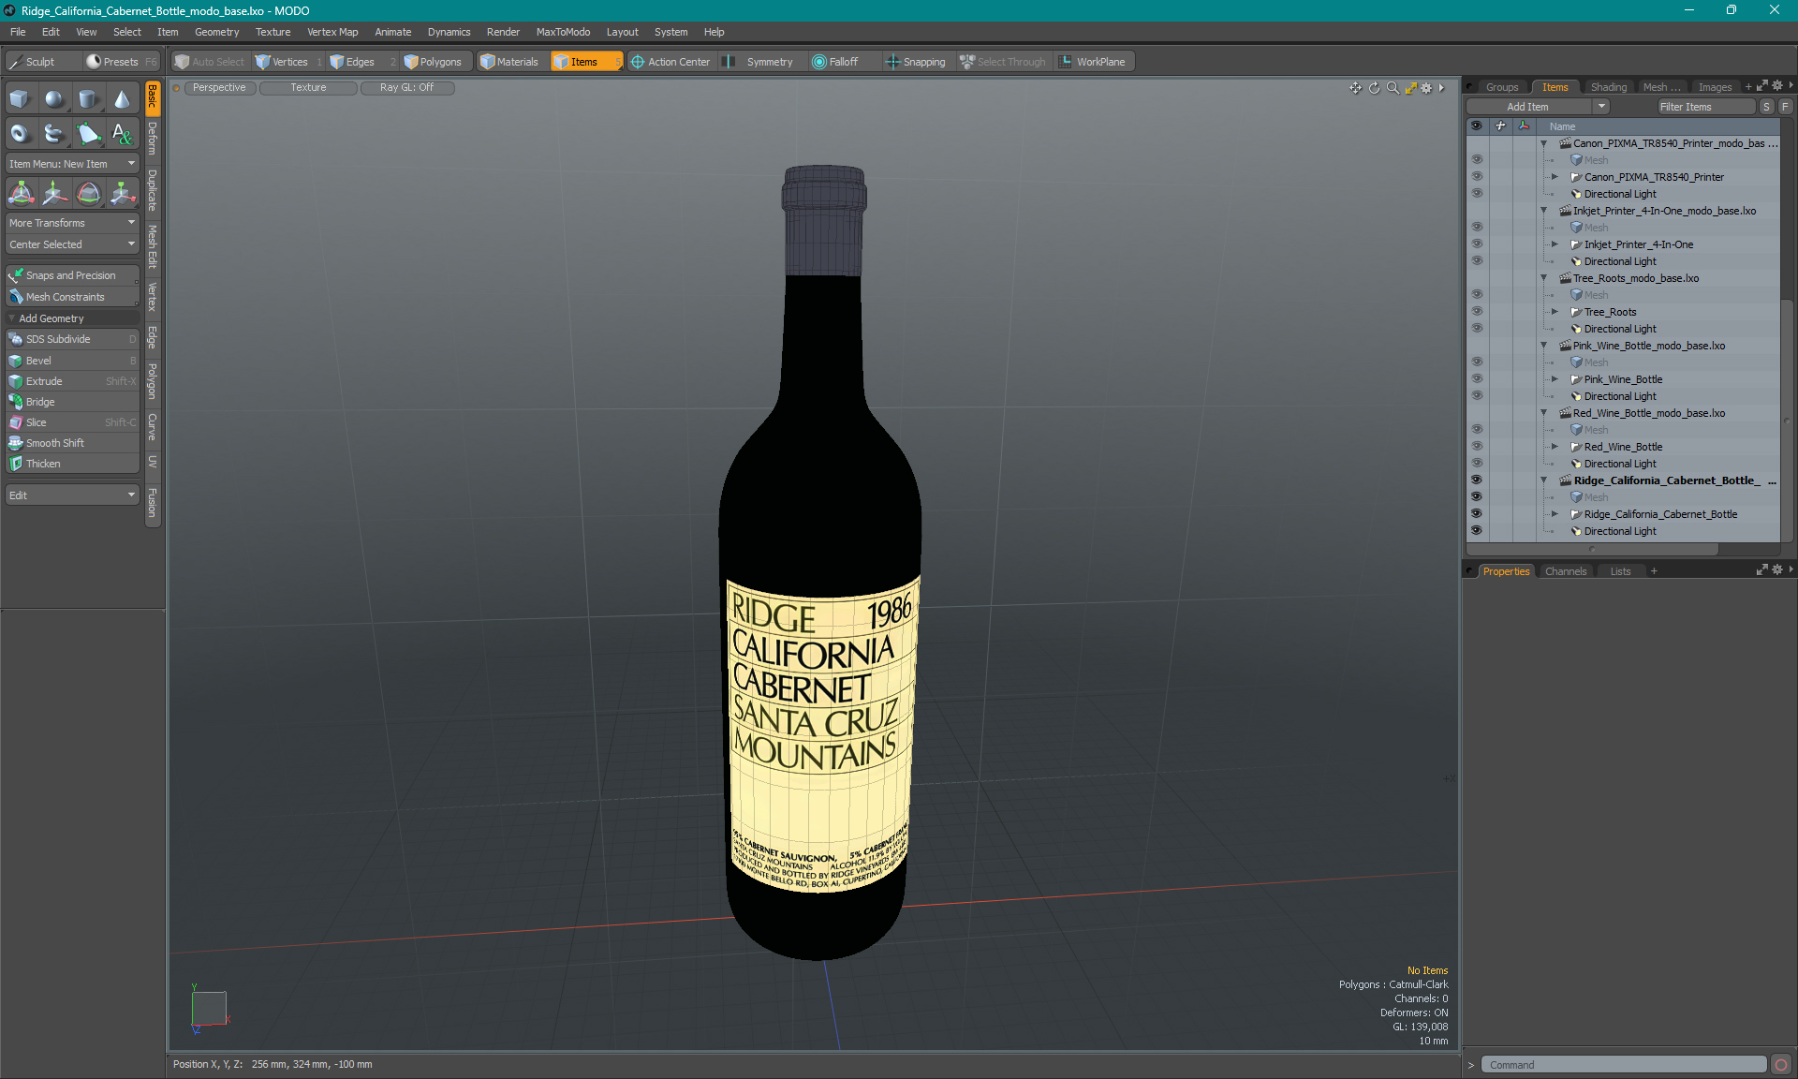Switch to the Shading tab
The width and height of the screenshot is (1798, 1079).
(1608, 87)
